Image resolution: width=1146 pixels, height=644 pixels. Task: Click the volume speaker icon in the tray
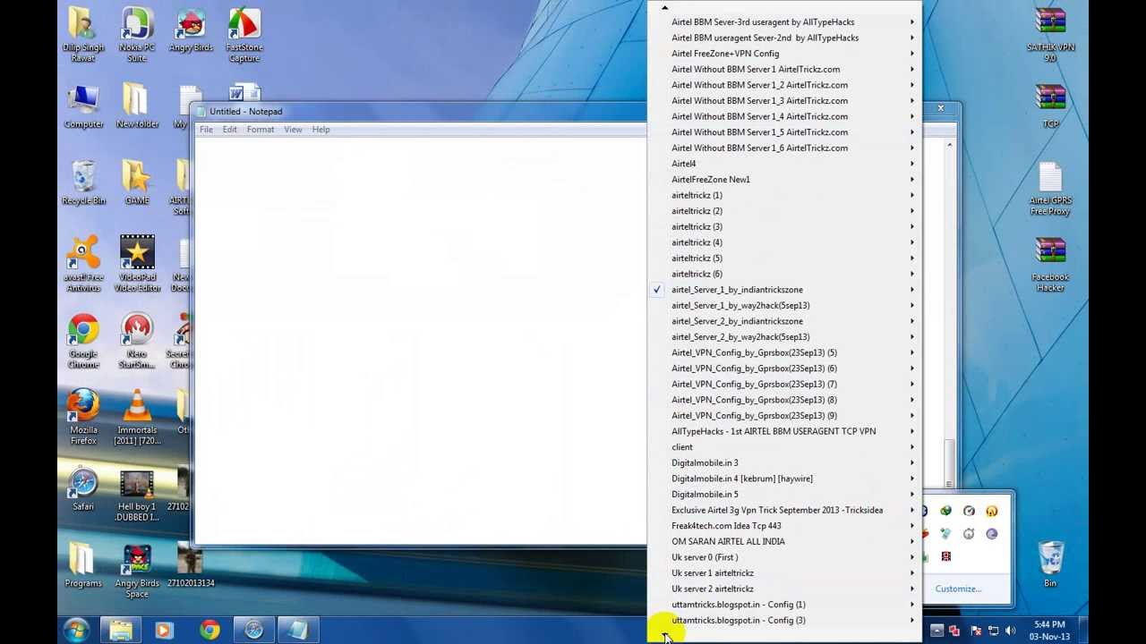tap(1010, 631)
